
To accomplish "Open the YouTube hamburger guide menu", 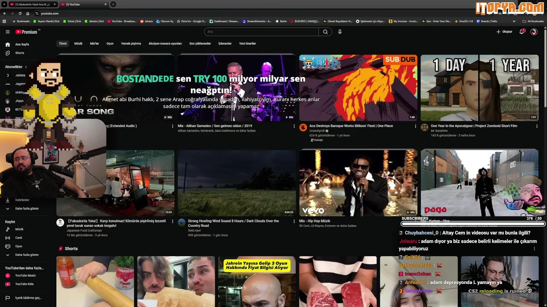I will click(7, 32).
